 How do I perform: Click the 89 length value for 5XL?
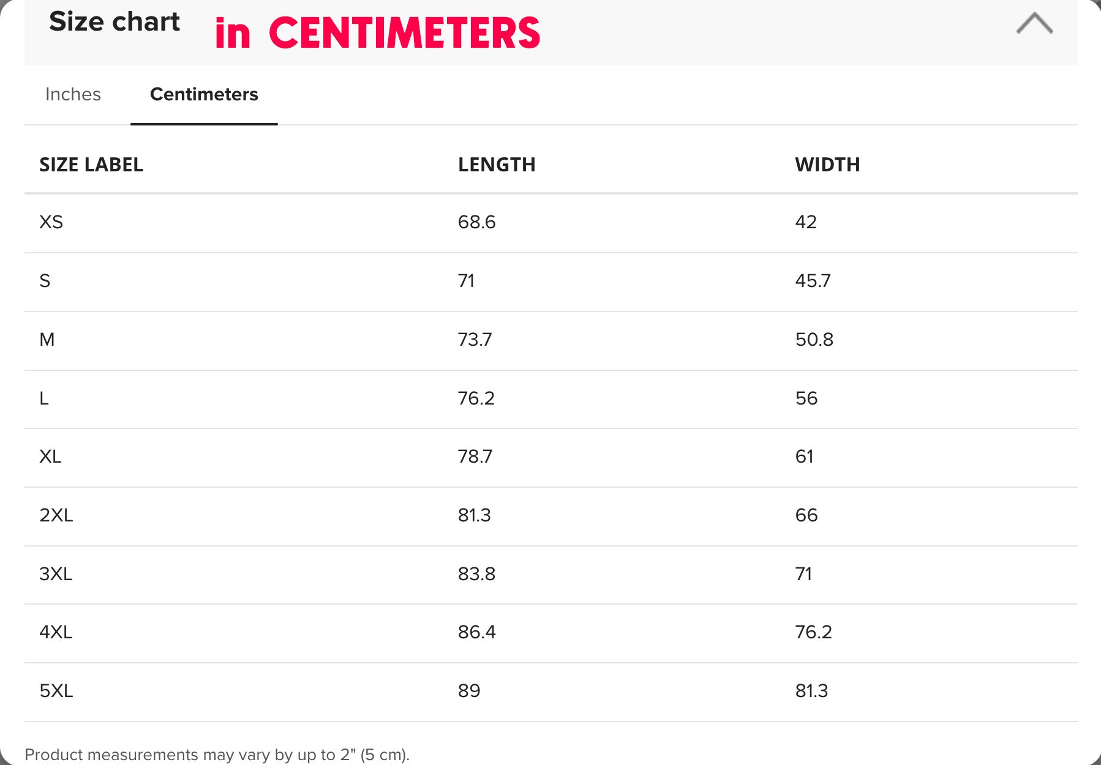[x=469, y=691]
